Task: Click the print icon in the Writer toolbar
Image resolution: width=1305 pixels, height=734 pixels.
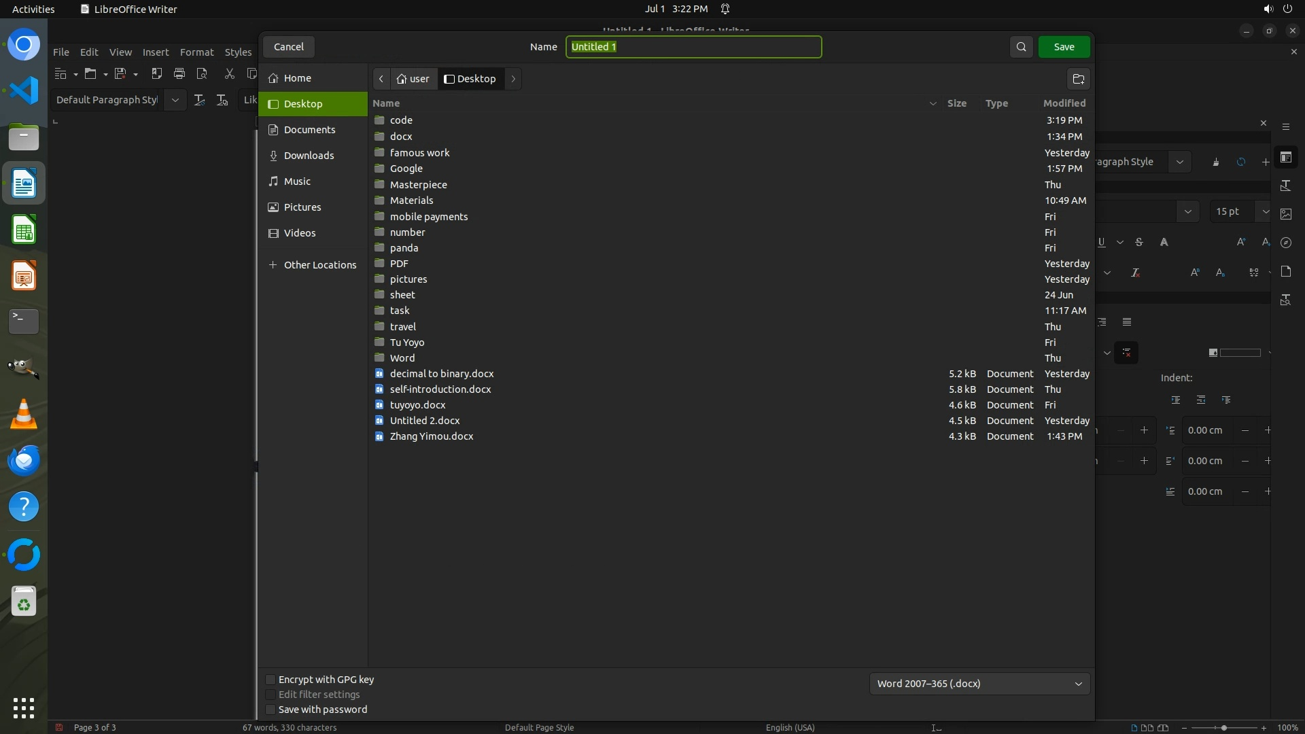Action: (x=179, y=73)
